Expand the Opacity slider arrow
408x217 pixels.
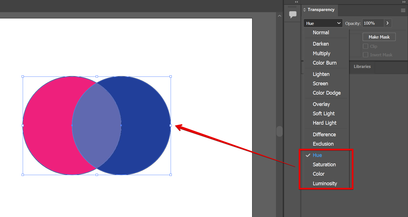coord(388,23)
